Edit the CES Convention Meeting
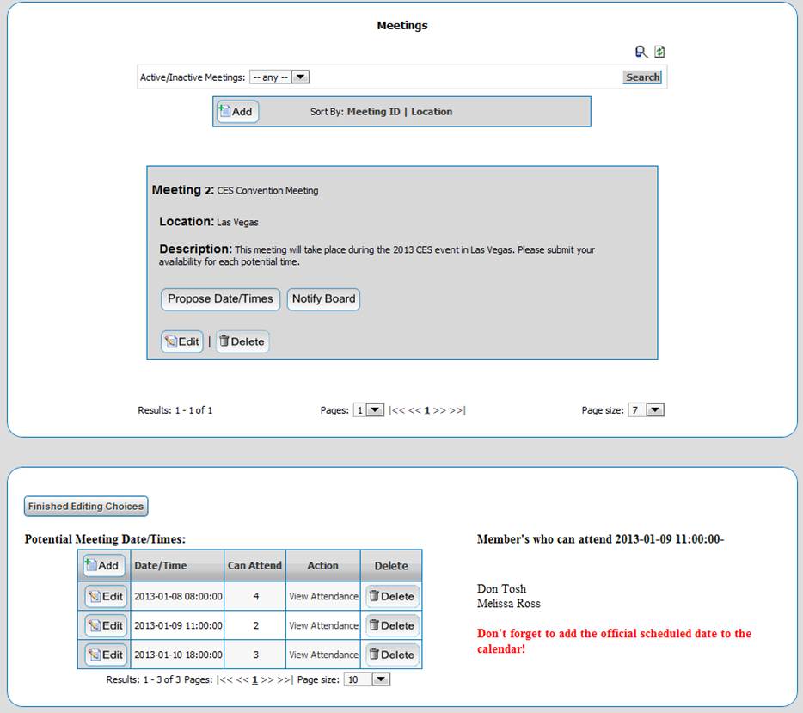This screenshot has width=803, height=713. click(x=182, y=341)
